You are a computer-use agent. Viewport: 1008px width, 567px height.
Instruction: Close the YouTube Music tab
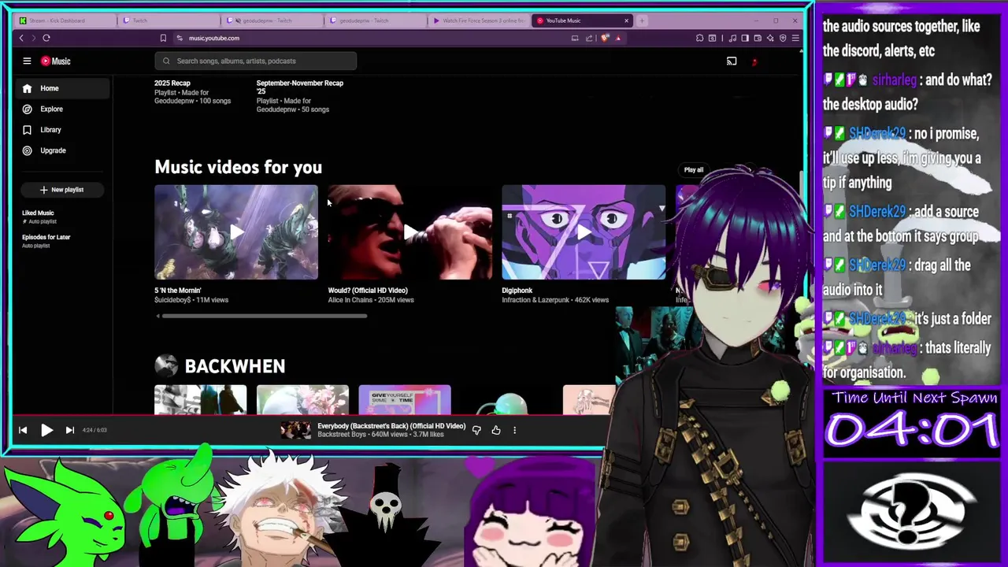(x=627, y=20)
